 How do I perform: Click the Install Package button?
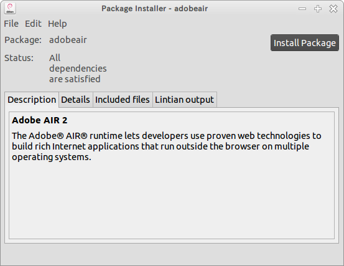[305, 42]
